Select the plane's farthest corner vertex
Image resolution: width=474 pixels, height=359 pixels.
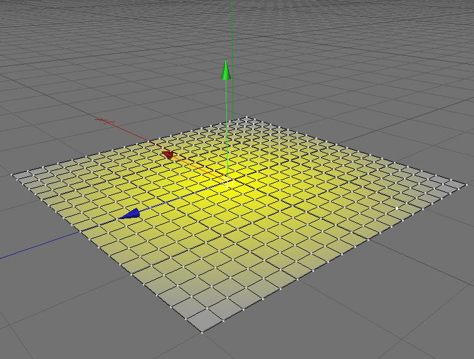tap(247, 117)
